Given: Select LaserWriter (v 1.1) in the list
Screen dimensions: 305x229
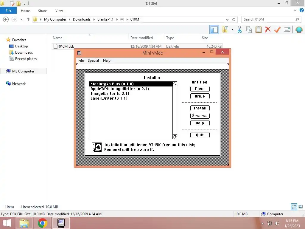Looking at the screenshot, I should pyautogui.click(x=131, y=98).
